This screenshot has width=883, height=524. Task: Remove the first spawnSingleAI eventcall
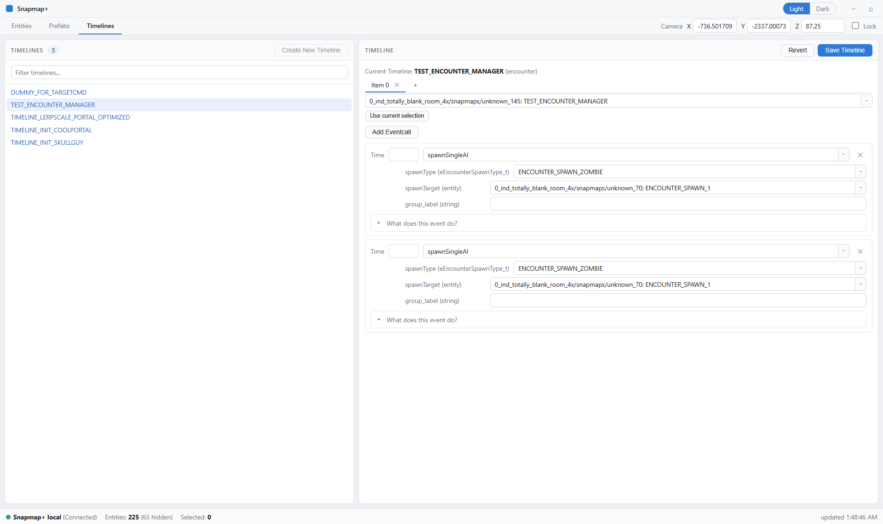860,155
